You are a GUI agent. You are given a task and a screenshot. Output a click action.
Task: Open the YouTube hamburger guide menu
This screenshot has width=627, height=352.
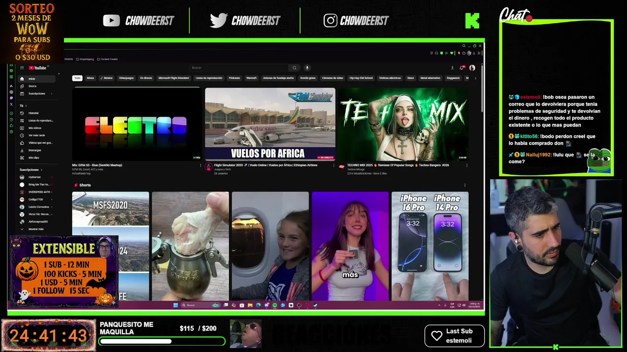[22, 68]
